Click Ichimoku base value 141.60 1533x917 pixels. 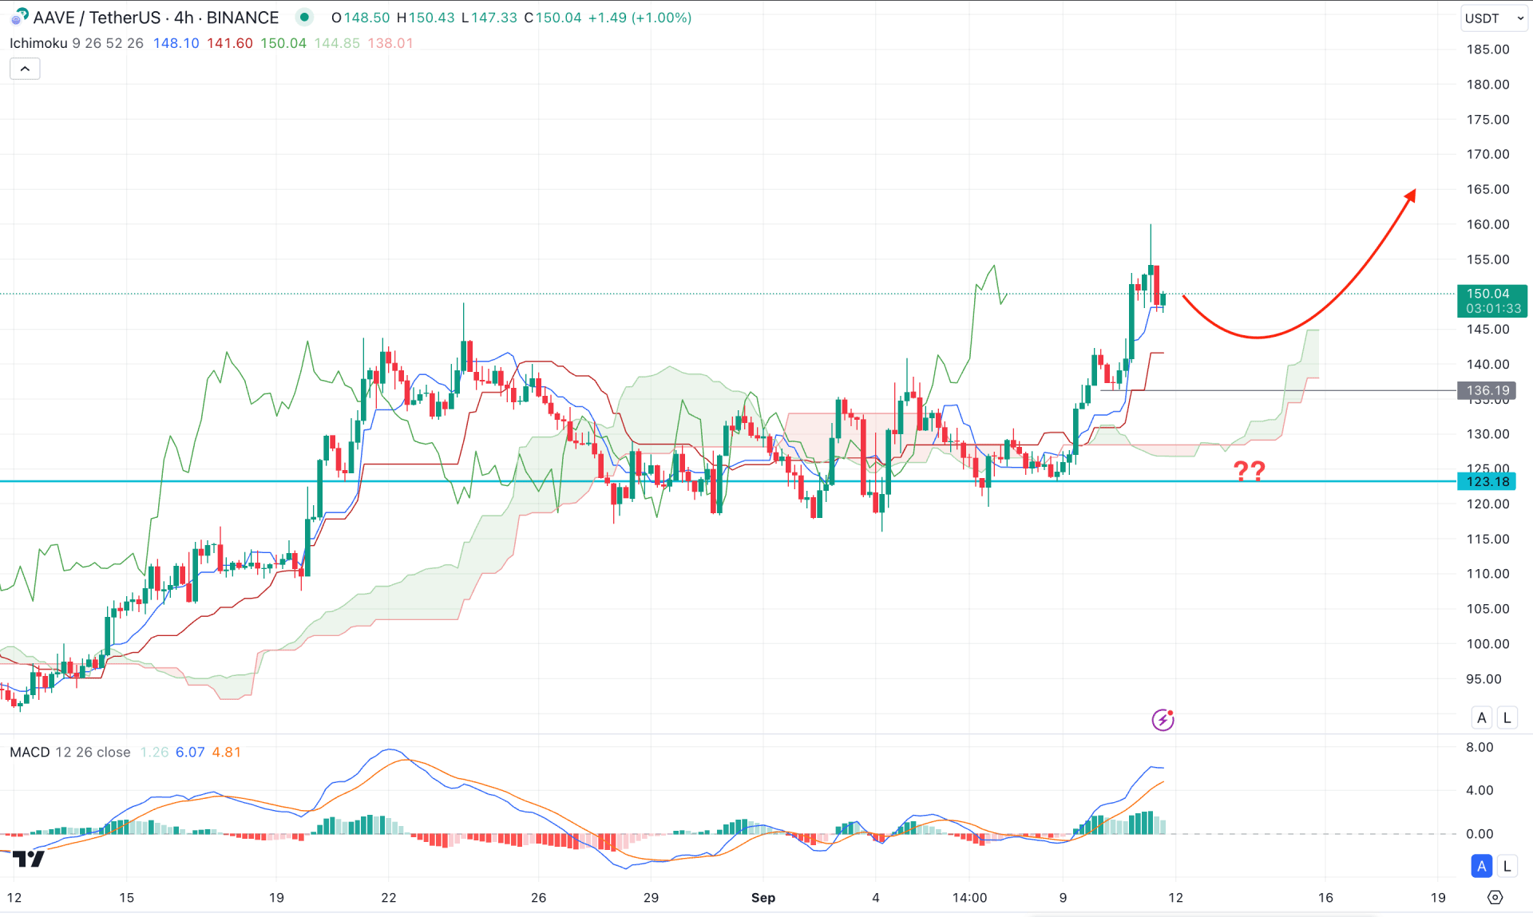pos(230,43)
